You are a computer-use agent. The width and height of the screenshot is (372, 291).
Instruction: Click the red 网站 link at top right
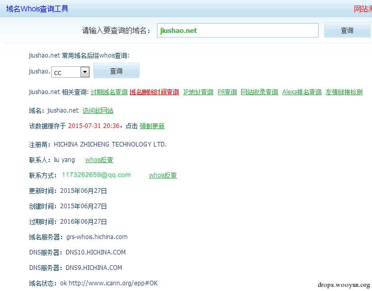tap(363, 9)
